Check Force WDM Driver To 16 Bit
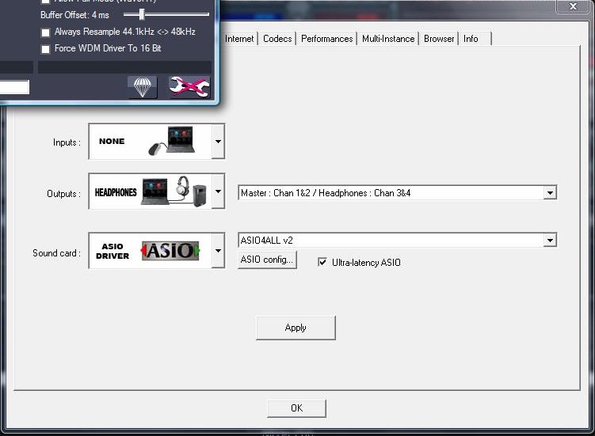 pos(46,49)
